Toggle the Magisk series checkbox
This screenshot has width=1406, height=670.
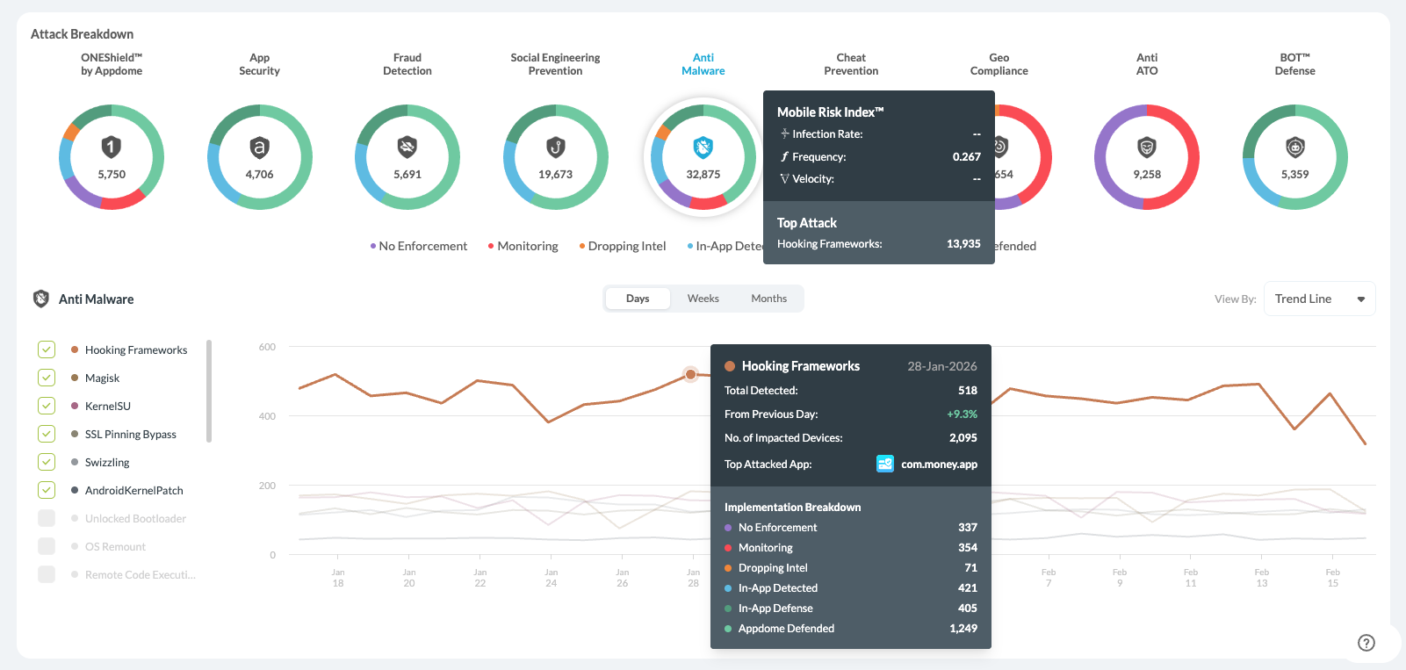(47, 378)
